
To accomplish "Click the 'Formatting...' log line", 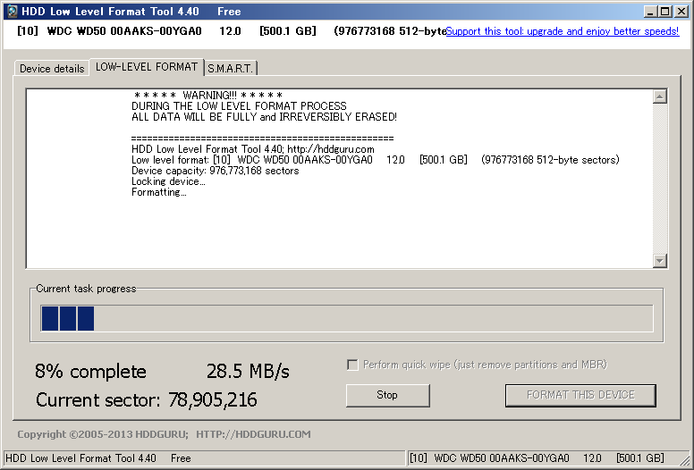I will [159, 192].
